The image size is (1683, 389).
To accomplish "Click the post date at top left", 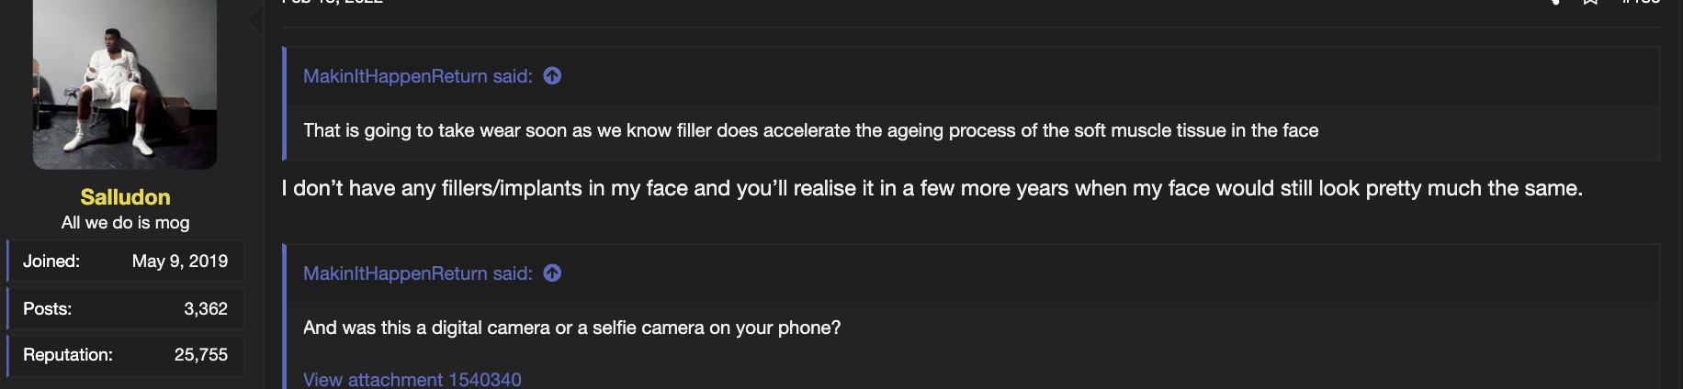I will pyautogui.click(x=332, y=2).
